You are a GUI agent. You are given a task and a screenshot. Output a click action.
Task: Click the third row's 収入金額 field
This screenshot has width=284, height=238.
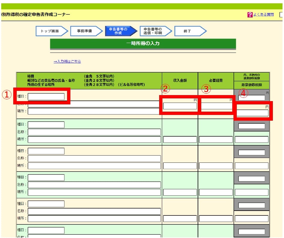point(180,166)
